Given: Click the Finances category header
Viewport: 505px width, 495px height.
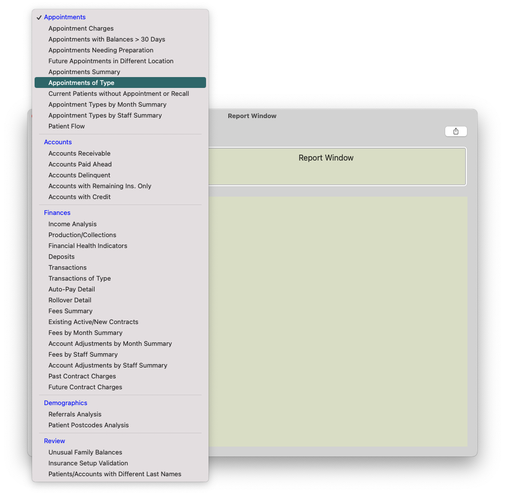Looking at the screenshot, I should [x=57, y=212].
